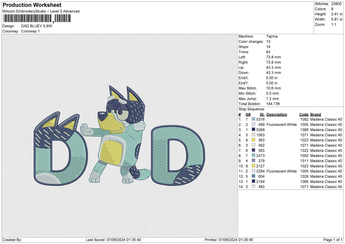Choose the dark purple swatch in stop row 7
This screenshot has height=244, width=345.
253,150
